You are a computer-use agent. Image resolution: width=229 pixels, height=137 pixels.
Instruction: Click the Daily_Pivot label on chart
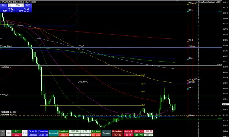tap(83, 82)
